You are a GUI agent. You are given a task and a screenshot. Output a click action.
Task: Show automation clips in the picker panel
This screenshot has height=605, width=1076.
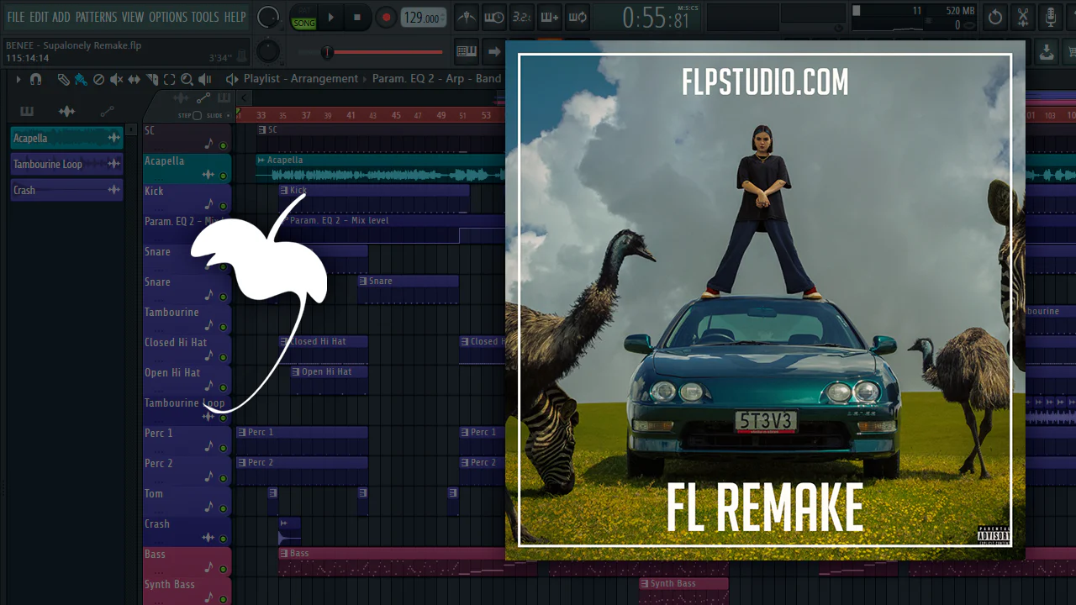click(x=107, y=111)
